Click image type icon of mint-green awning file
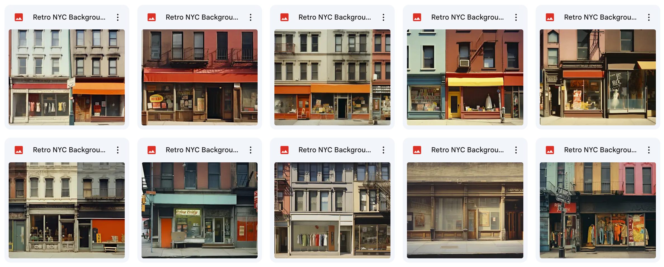The width and height of the screenshot is (664, 267). coord(152,150)
